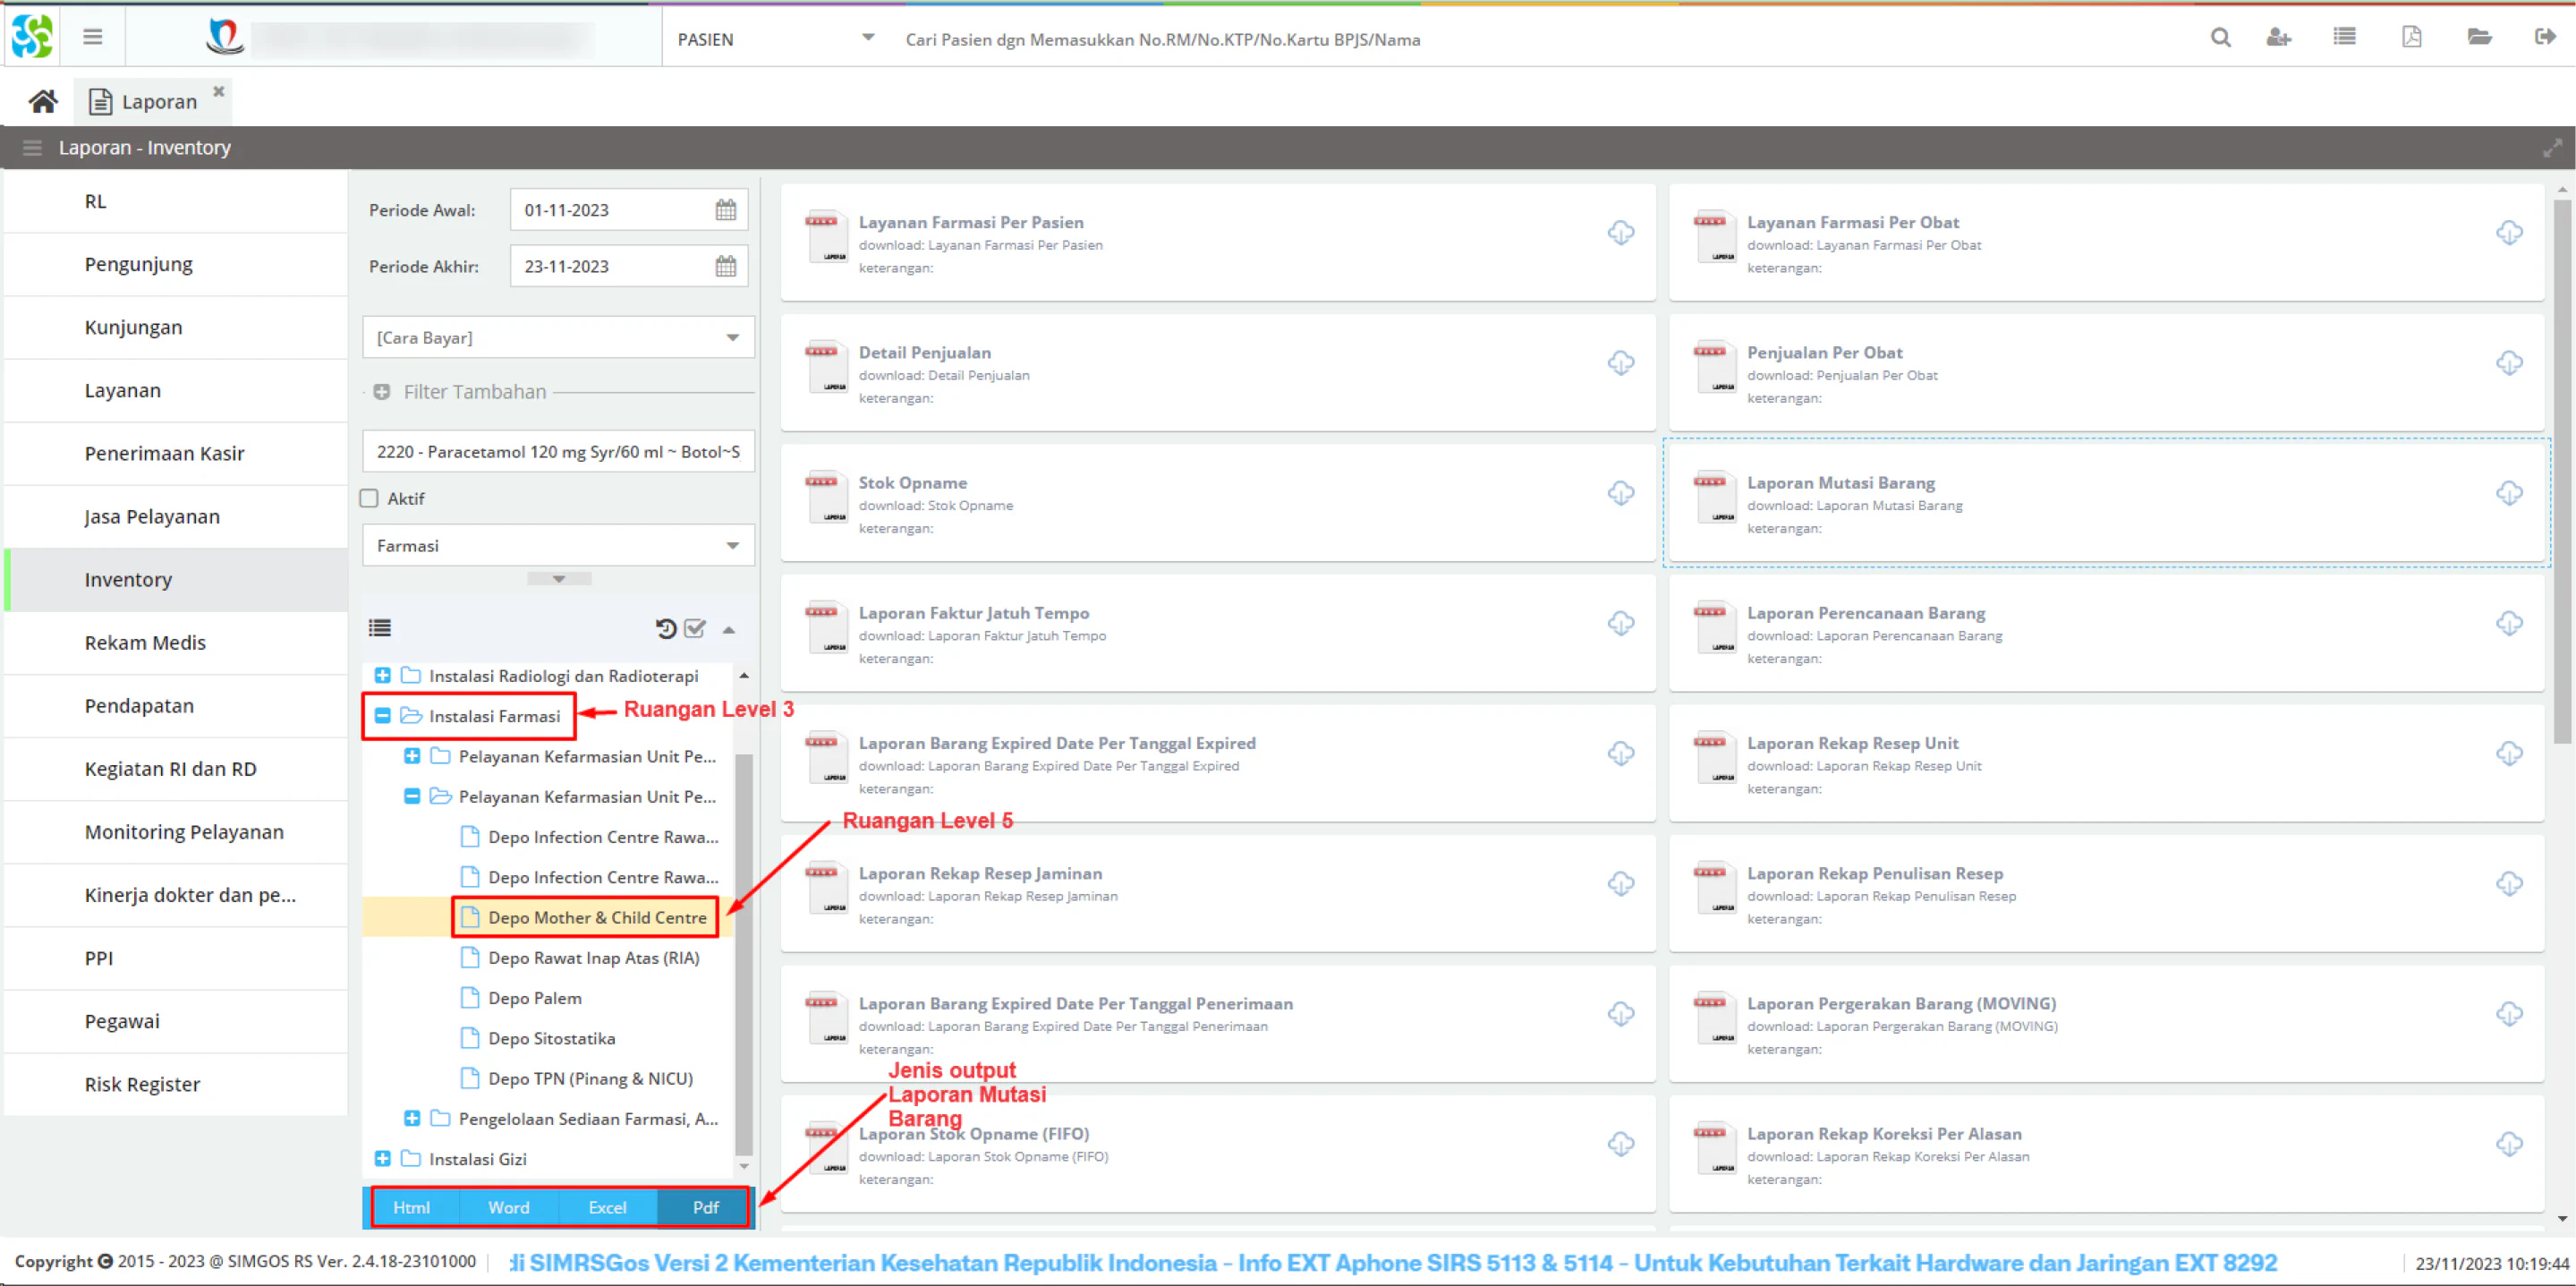Expand the Filter Tambahan section
Screen dimensions: 2576x1286
pyautogui.click(x=382, y=392)
